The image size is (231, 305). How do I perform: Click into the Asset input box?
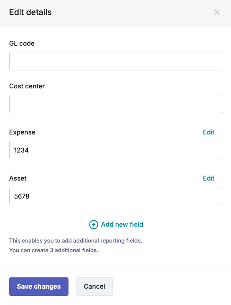(x=116, y=196)
